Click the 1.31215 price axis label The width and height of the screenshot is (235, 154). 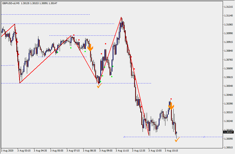coord(228,7)
